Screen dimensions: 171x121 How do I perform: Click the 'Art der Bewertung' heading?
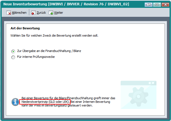pyautogui.click(x=25, y=28)
